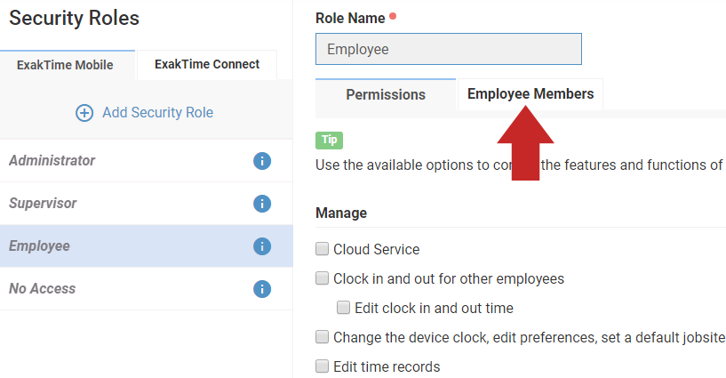Click the info icon beside Employee role
The width and height of the screenshot is (726, 378).
[x=262, y=246]
